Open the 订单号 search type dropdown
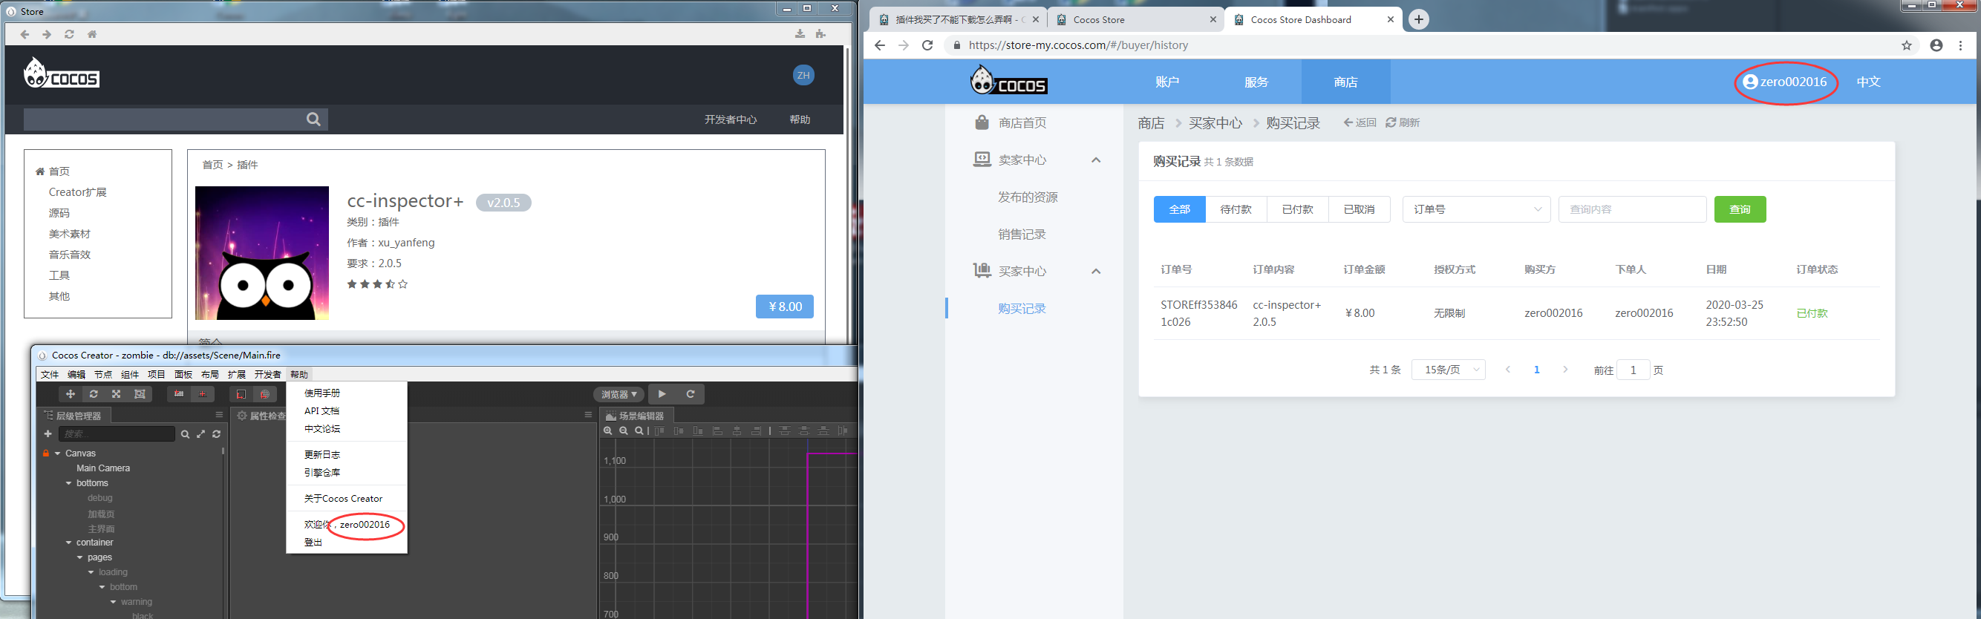Viewport: 1981px width, 619px height. 1477,209
